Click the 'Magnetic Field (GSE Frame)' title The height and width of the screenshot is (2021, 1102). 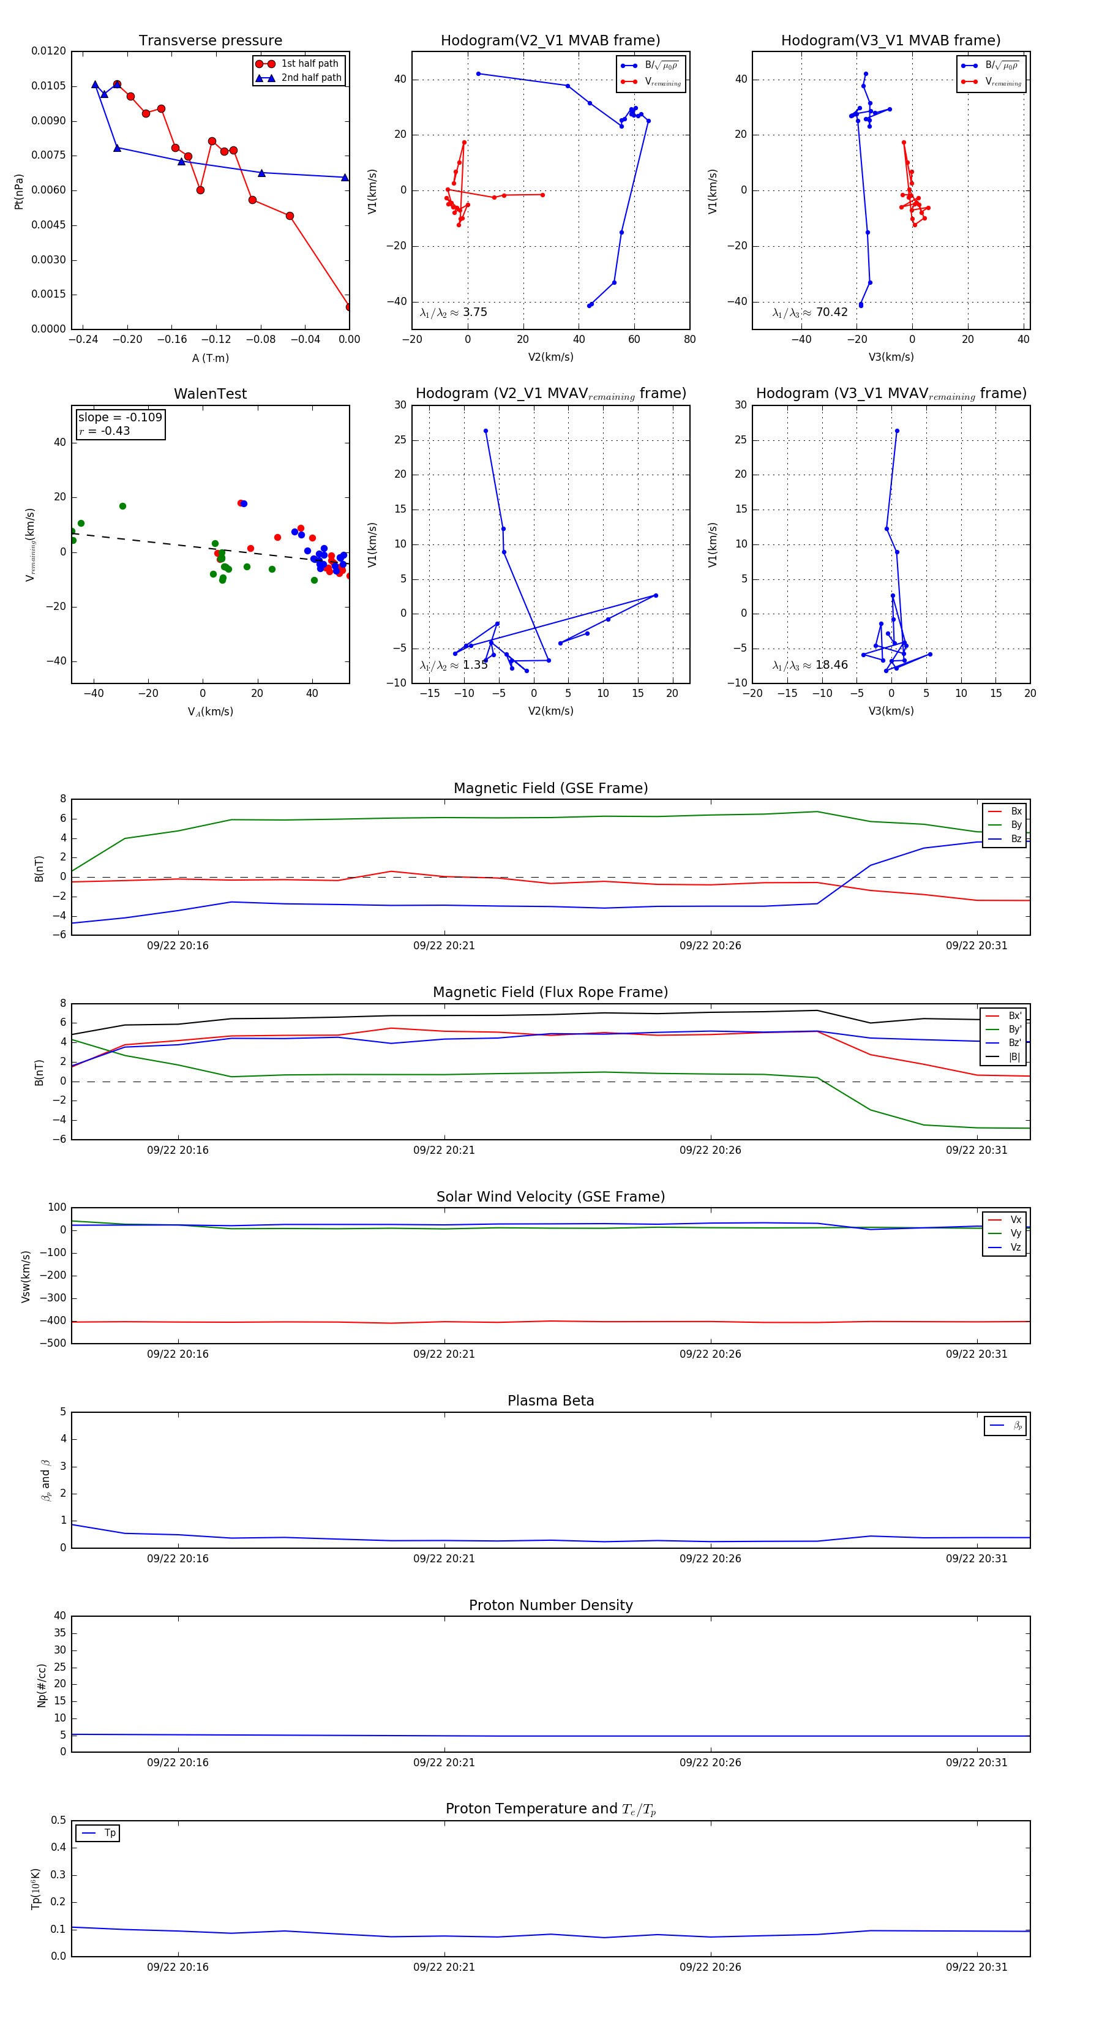coord(550,788)
